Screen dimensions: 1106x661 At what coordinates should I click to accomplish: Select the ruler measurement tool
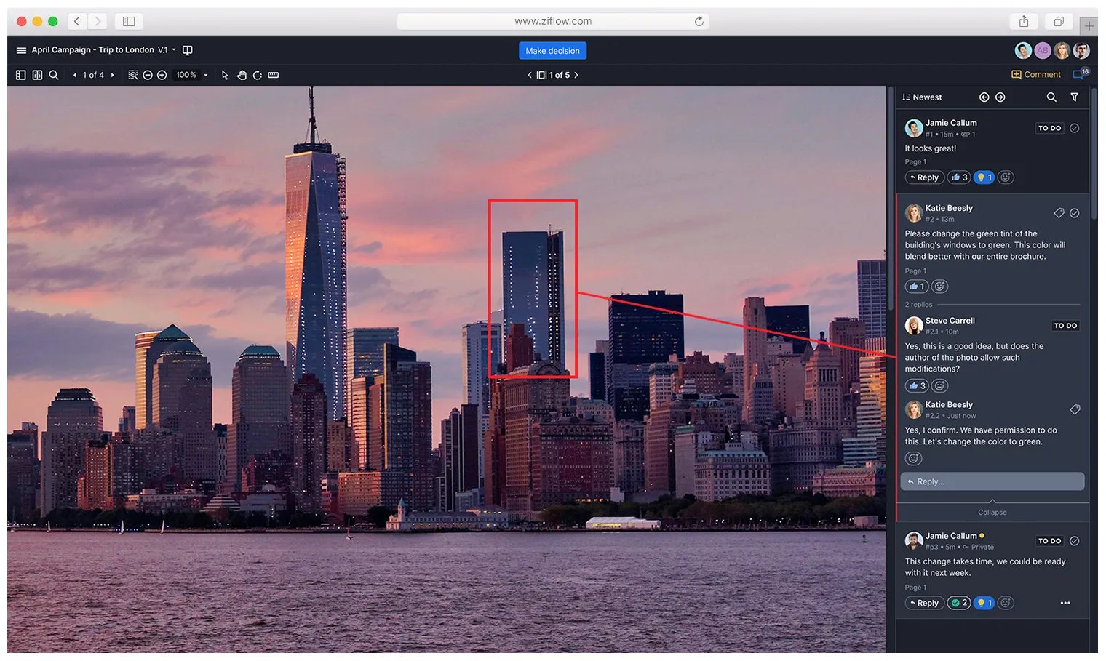point(274,75)
